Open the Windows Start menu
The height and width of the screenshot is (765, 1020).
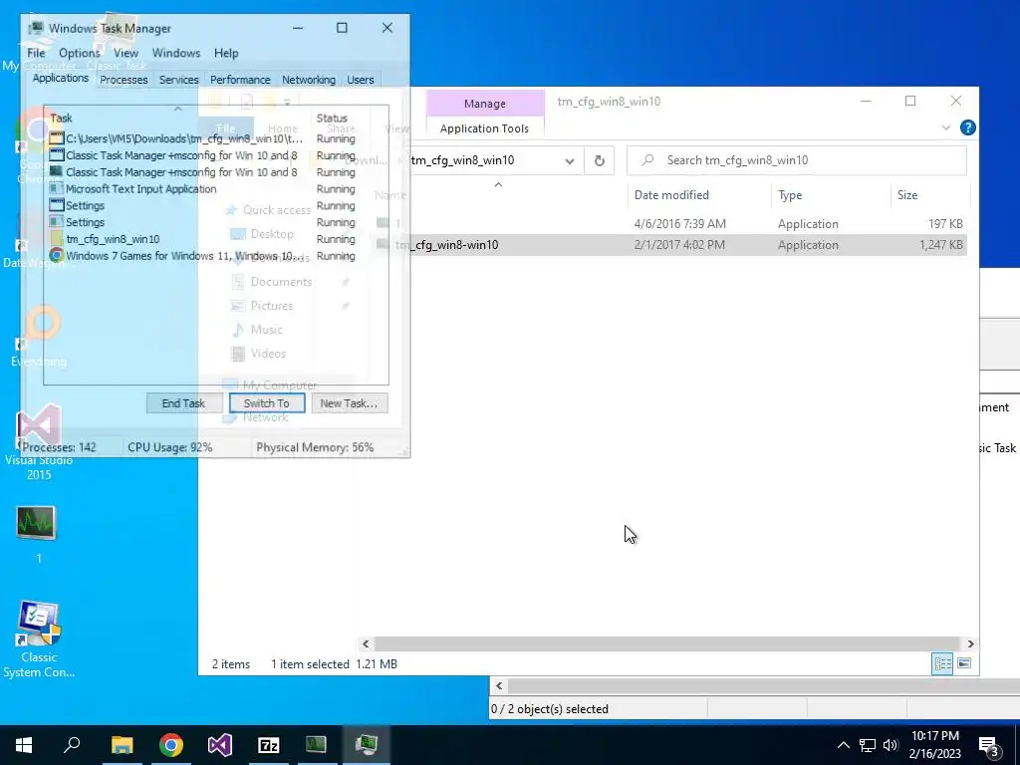(x=24, y=745)
